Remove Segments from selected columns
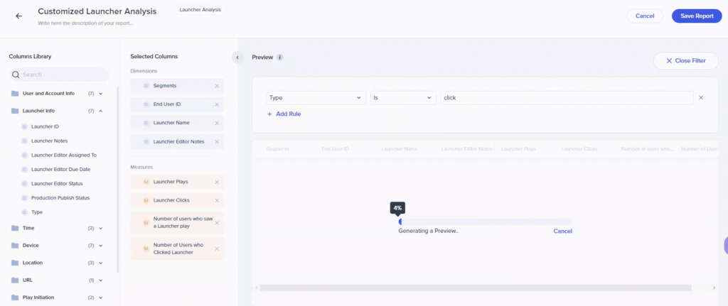 [217, 86]
